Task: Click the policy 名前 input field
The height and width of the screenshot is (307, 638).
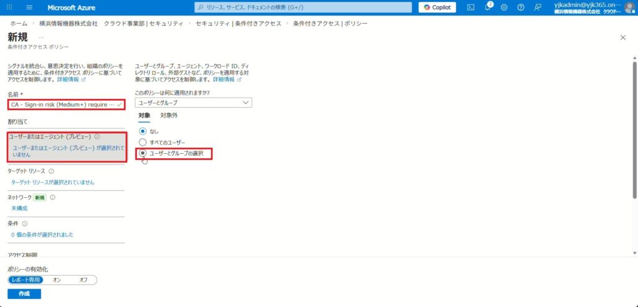Action: (x=61, y=105)
